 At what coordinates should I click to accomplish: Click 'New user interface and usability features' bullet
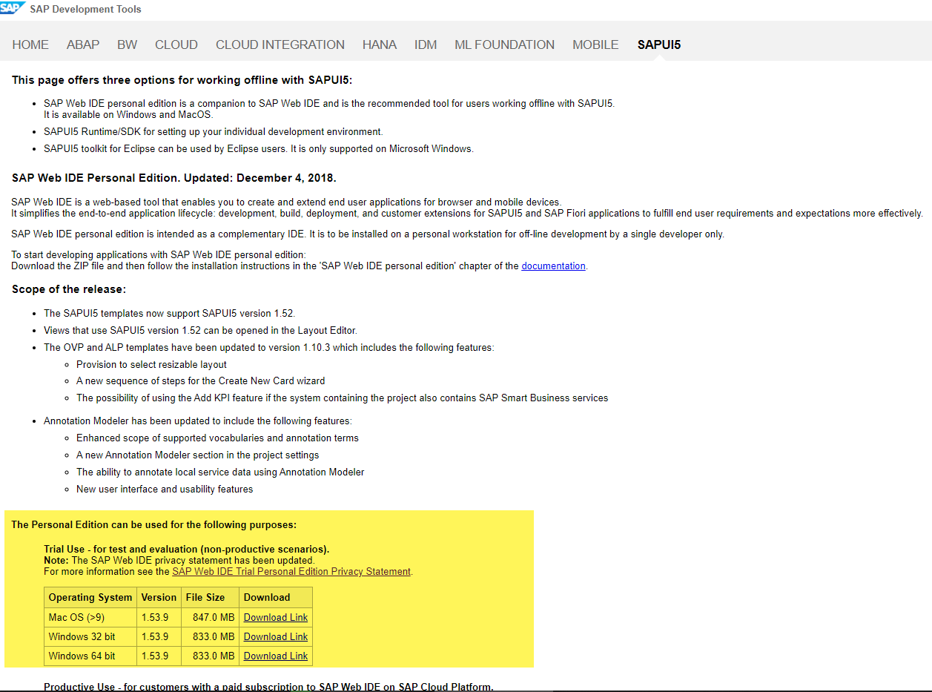(165, 489)
